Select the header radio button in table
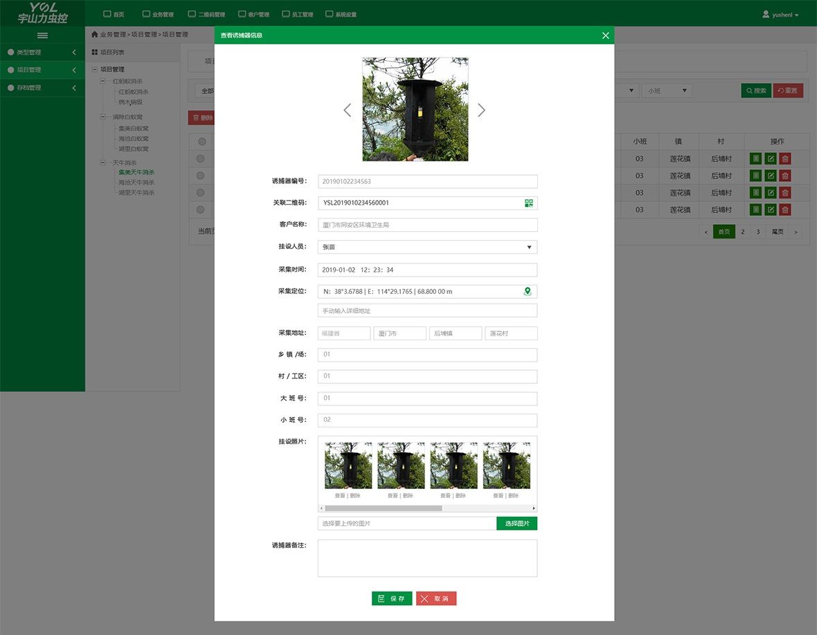Screen dimensions: 817x635 coord(201,142)
